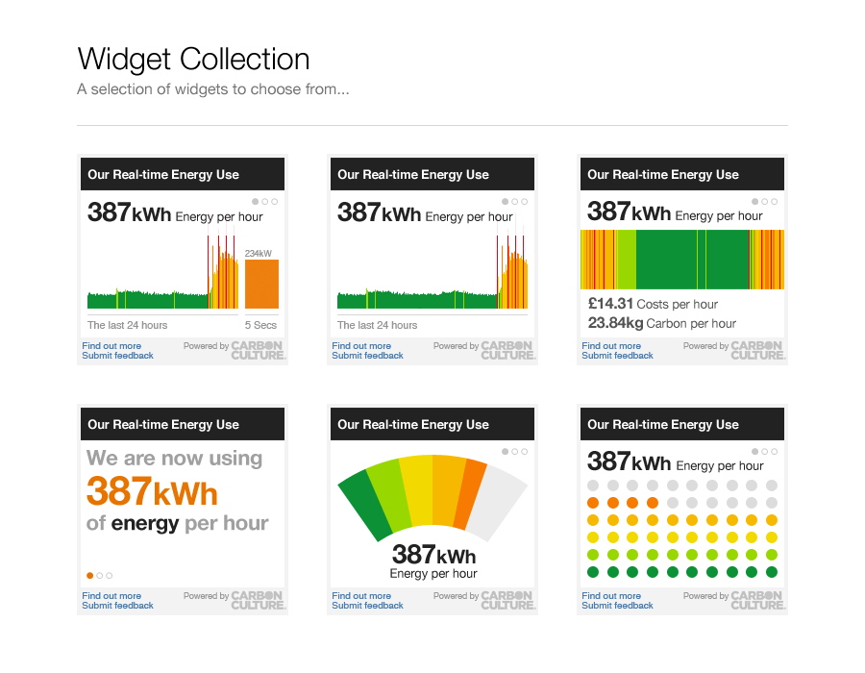Click Carbon Culture logo in top-right widget

758,350
